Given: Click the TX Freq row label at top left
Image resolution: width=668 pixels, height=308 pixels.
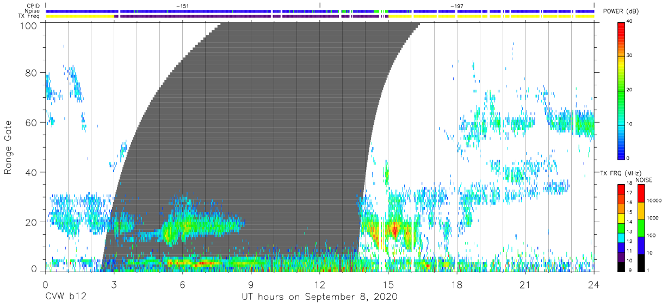Looking at the screenshot, I should tap(29, 16).
